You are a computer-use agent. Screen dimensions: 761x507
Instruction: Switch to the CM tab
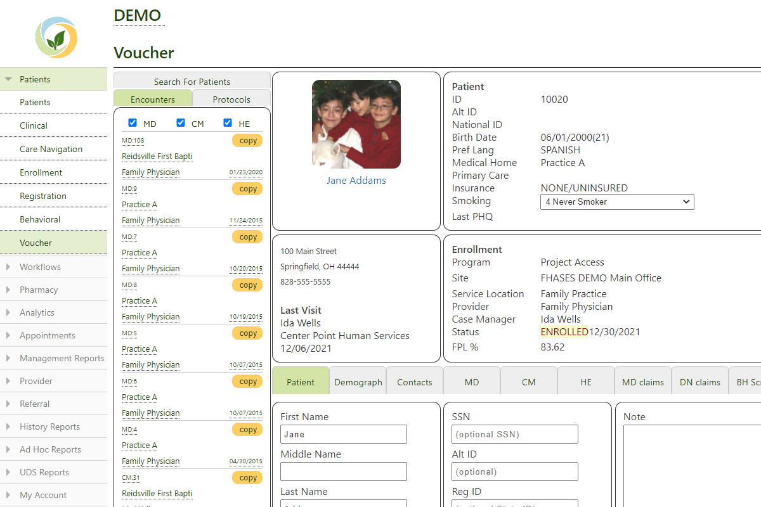(529, 382)
